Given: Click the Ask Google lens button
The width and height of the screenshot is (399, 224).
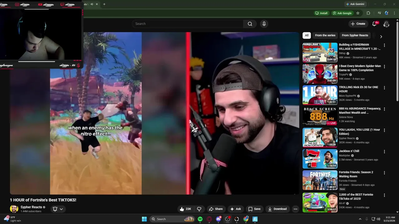Looking at the screenshot, I should tap(342, 13).
